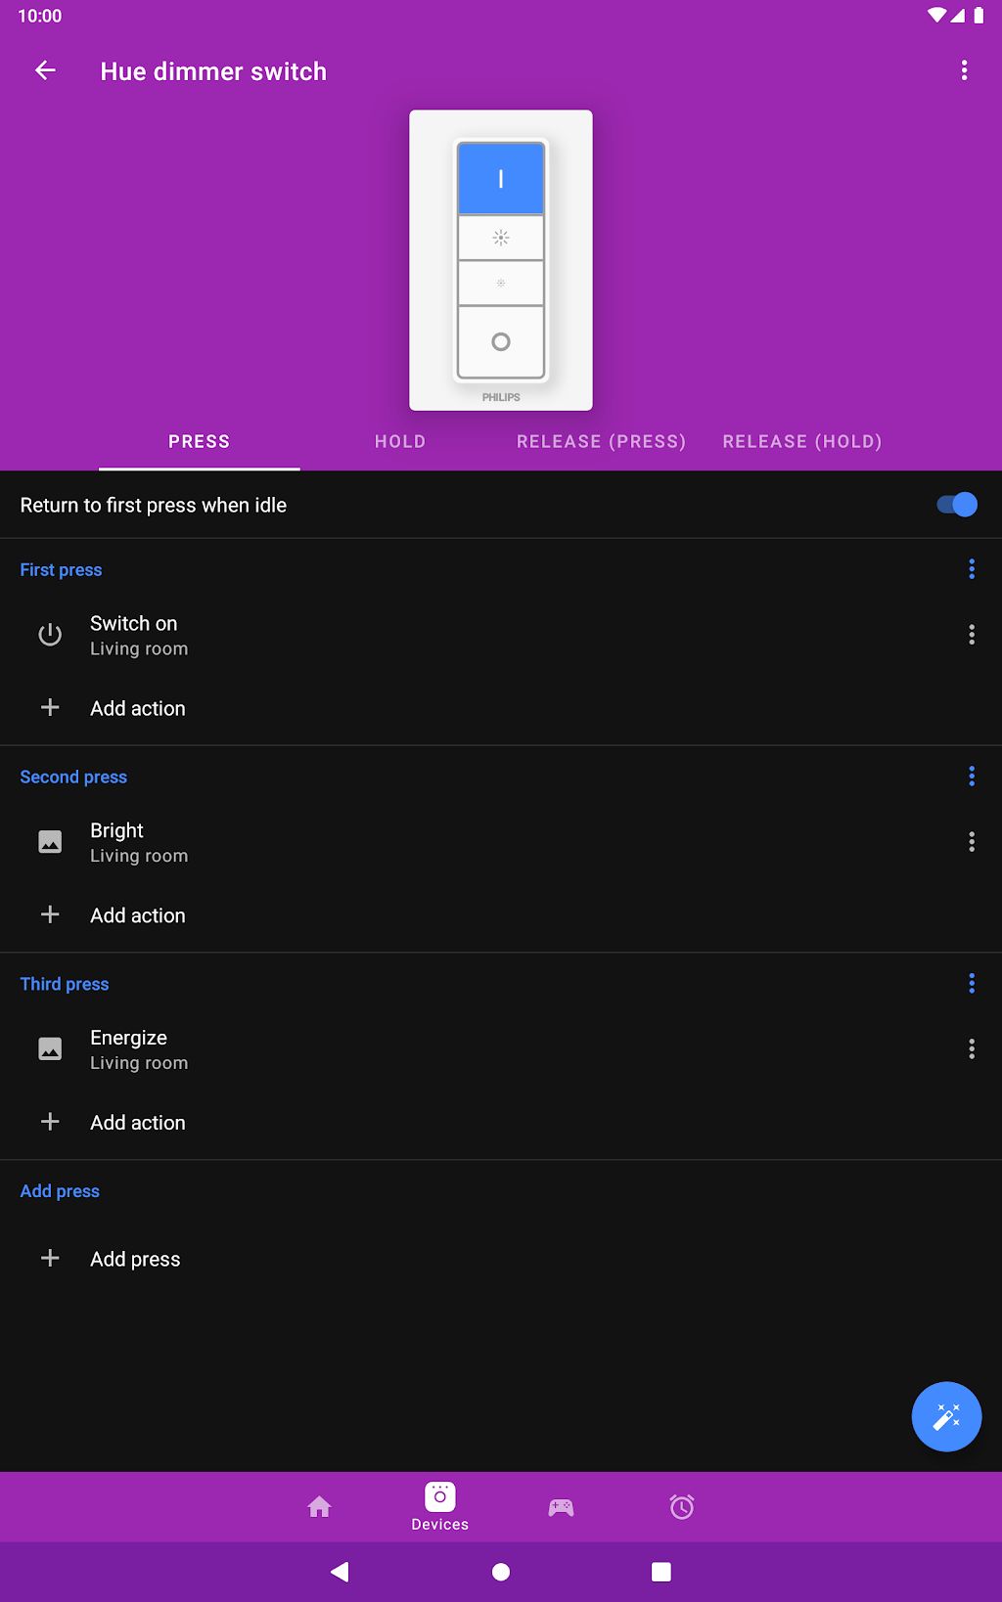Click the First press header label
This screenshot has width=1002, height=1602.
(61, 570)
